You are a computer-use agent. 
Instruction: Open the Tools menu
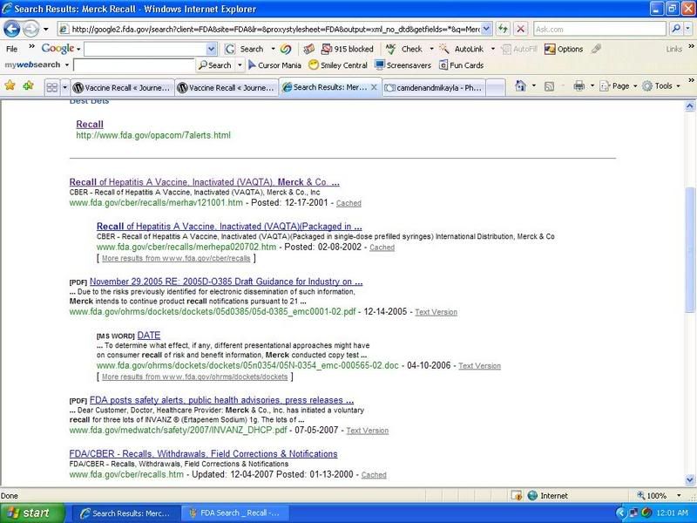[x=661, y=85]
